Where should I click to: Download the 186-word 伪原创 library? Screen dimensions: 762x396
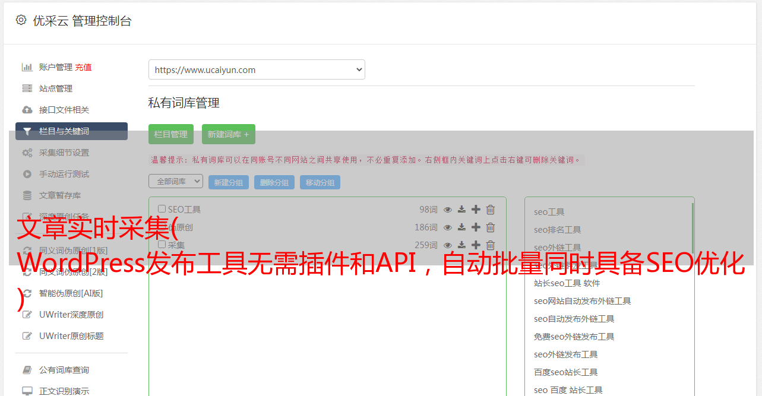click(x=461, y=227)
